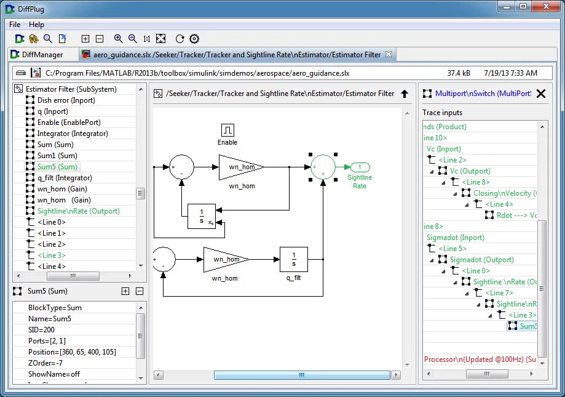The image size is (565, 397).
Task: Zoom in using the toolbar magnifier-plus
Action: click(118, 39)
